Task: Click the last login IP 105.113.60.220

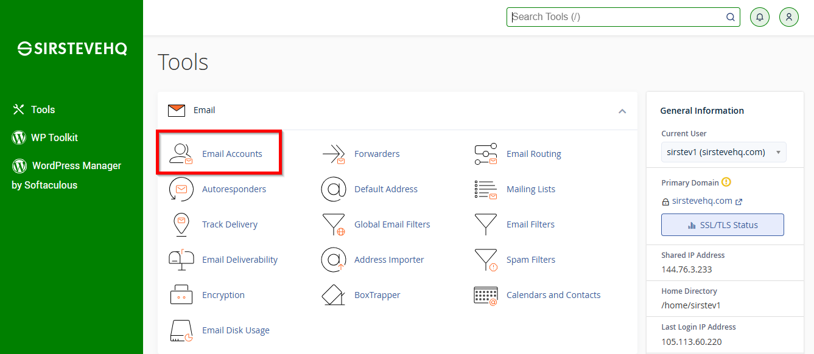Action: coord(692,342)
